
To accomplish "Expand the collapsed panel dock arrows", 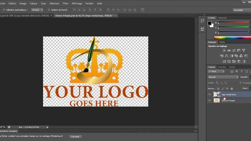I will (204, 15).
